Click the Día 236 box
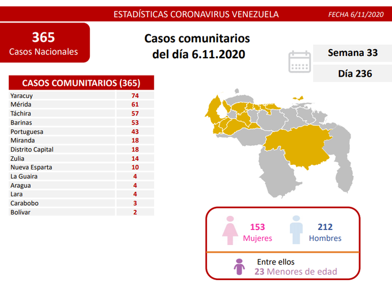392x291 pixels. tap(352, 74)
